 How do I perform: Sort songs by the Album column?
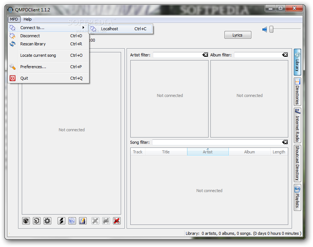pyautogui.click(x=250, y=152)
